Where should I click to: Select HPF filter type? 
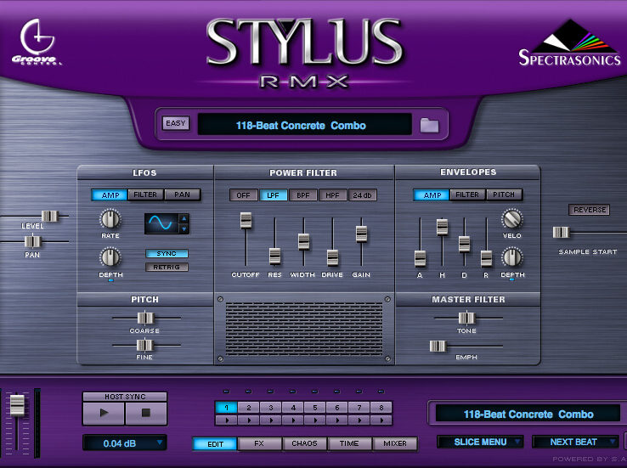point(332,195)
